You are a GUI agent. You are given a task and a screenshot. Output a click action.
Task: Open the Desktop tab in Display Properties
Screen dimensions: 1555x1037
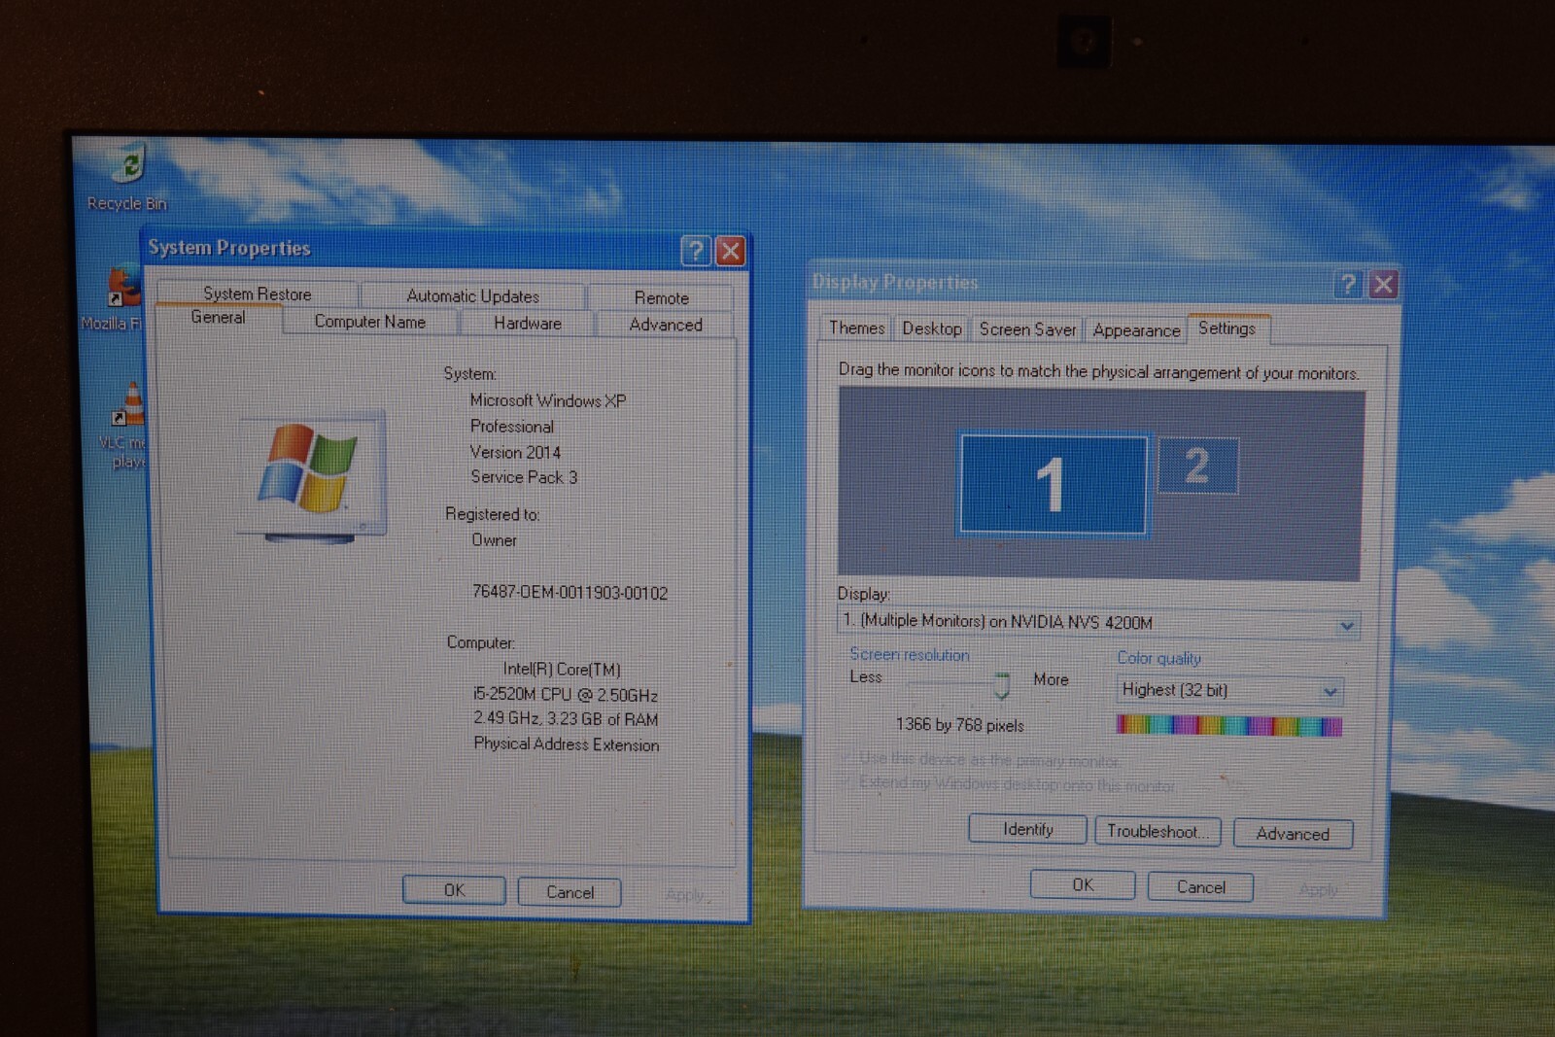pyautogui.click(x=931, y=328)
